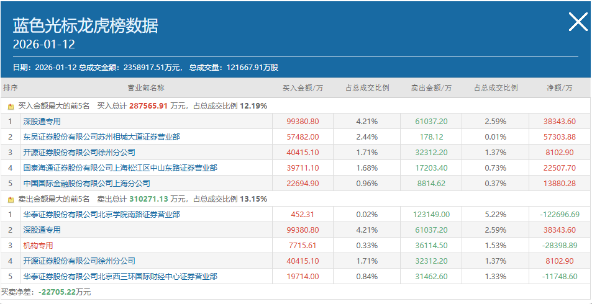Select 1.68% buy ratio cell
The image size is (592, 304).
pyautogui.click(x=367, y=168)
